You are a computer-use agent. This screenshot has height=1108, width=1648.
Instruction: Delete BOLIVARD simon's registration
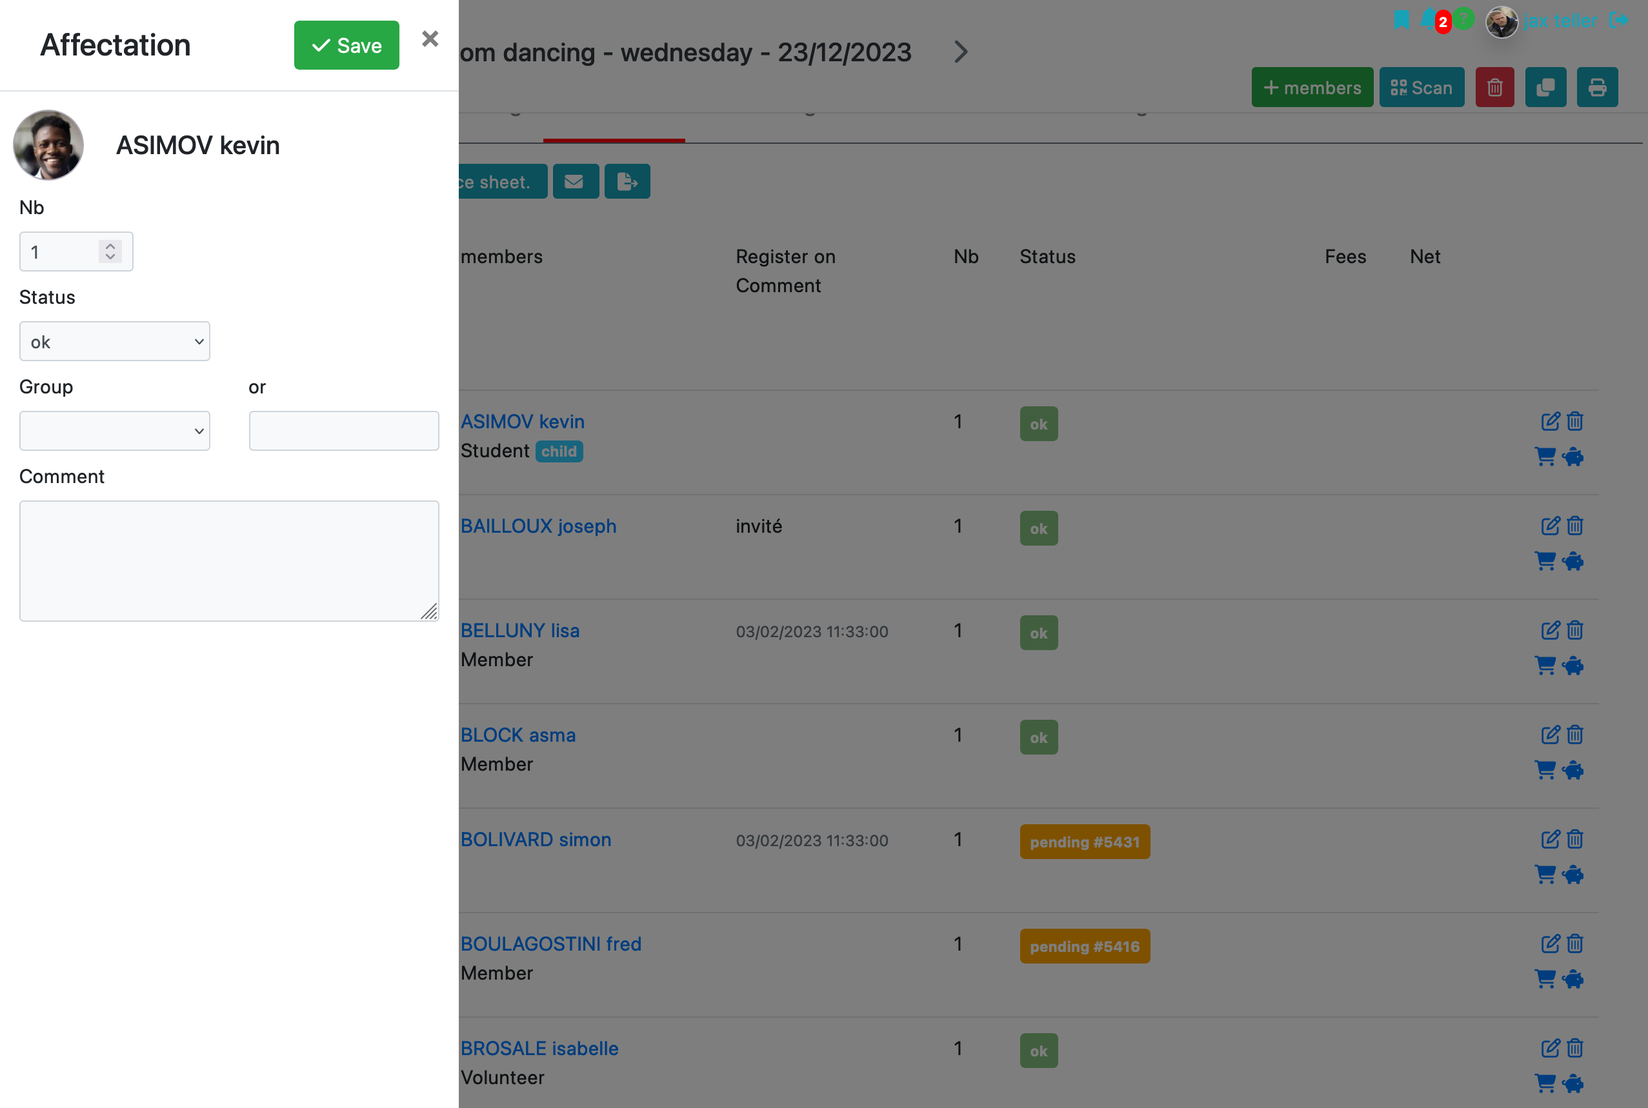point(1575,840)
